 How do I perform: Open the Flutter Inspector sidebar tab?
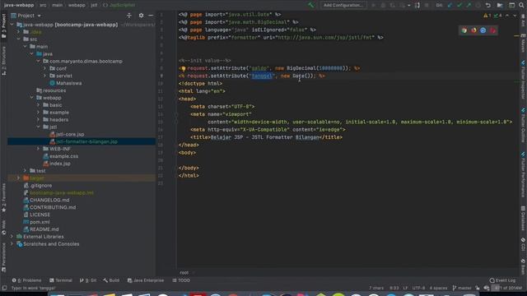[x=524, y=80]
